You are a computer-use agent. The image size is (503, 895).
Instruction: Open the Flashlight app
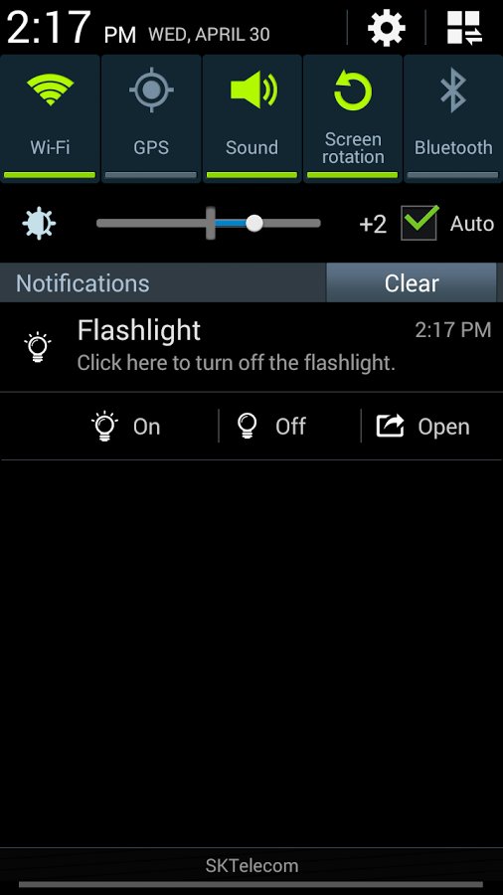pos(422,427)
